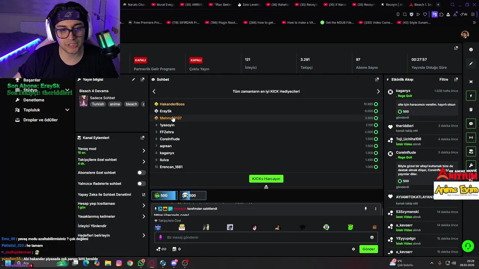The image size is (479, 269).
Task: Open pinned message three-dot menu
Action: (x=376, y=209)
